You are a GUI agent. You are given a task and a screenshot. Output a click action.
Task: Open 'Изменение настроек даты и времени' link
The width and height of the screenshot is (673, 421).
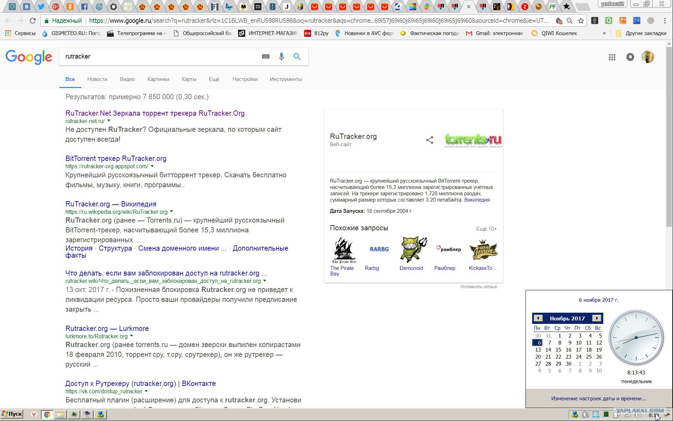pyautogui.click(x=599, y=399)
